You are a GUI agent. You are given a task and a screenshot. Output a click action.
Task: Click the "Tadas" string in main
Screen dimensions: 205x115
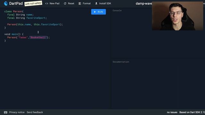[x=23, y=38]
